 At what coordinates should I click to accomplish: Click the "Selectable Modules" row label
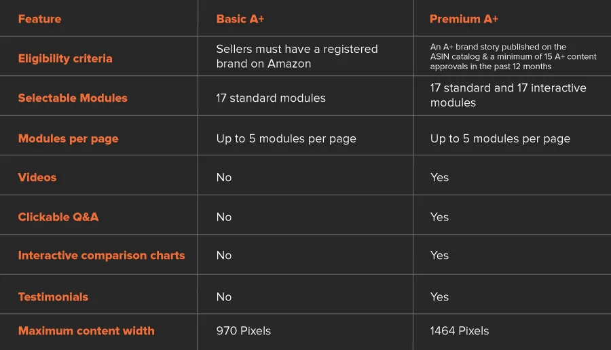pos(73,98)
